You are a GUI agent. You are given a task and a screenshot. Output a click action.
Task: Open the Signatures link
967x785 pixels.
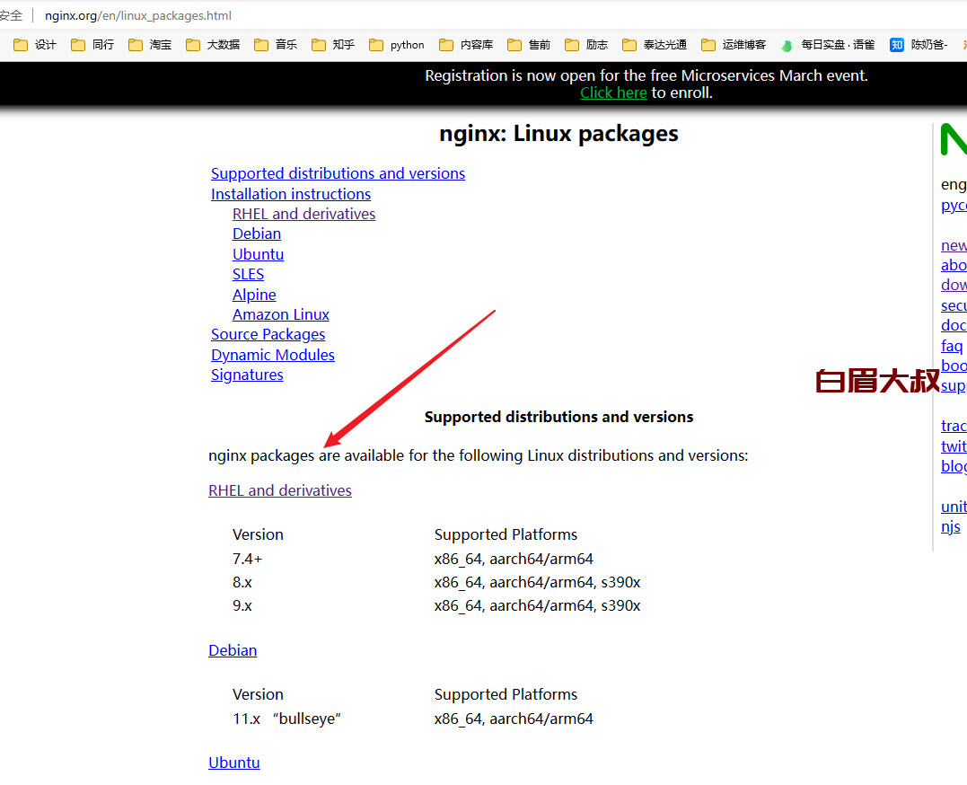pyautogui.click(x=247, y=375)
